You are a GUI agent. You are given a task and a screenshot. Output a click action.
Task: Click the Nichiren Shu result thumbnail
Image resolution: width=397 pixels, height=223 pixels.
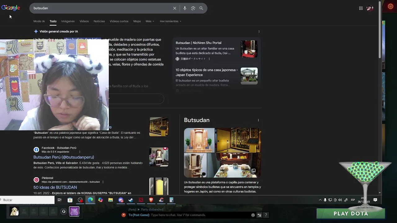[x=249, y=49]
